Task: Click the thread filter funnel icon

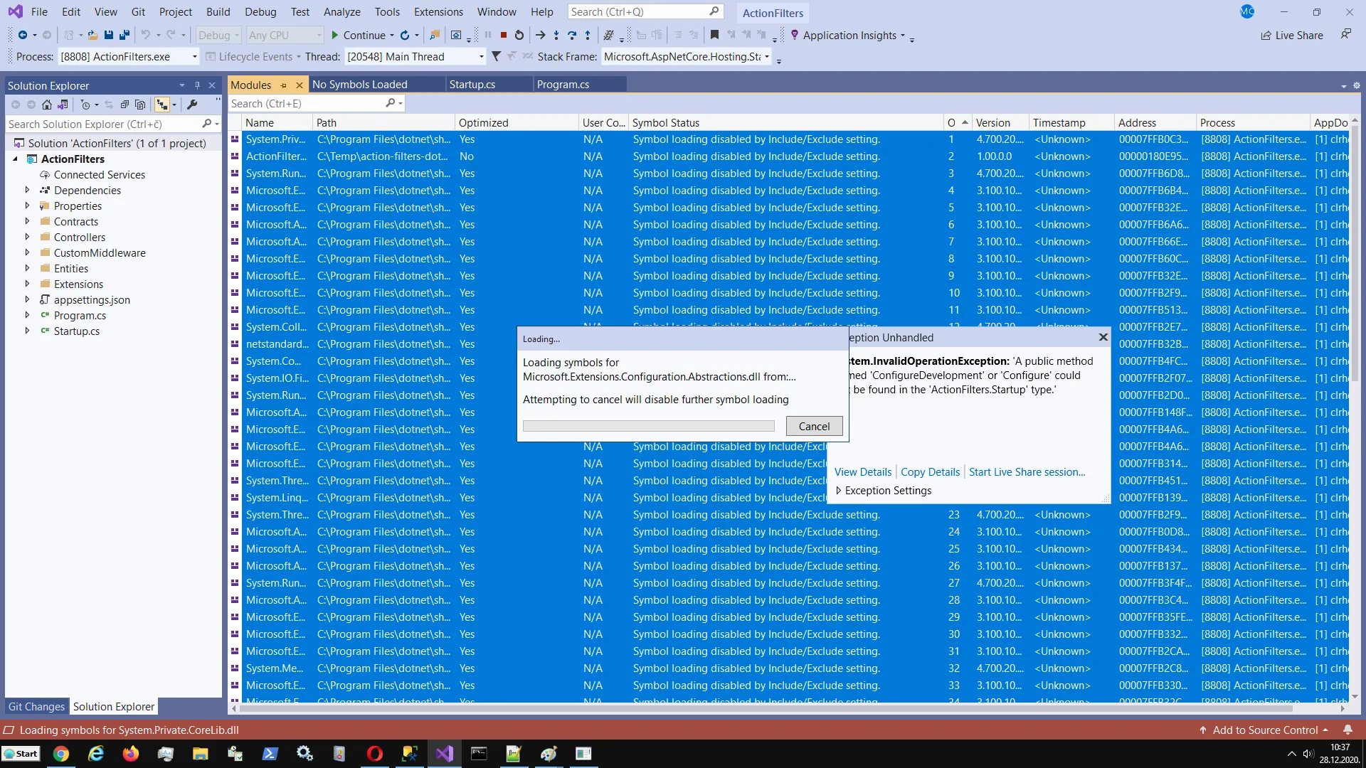Action: [x=496, y=56]
